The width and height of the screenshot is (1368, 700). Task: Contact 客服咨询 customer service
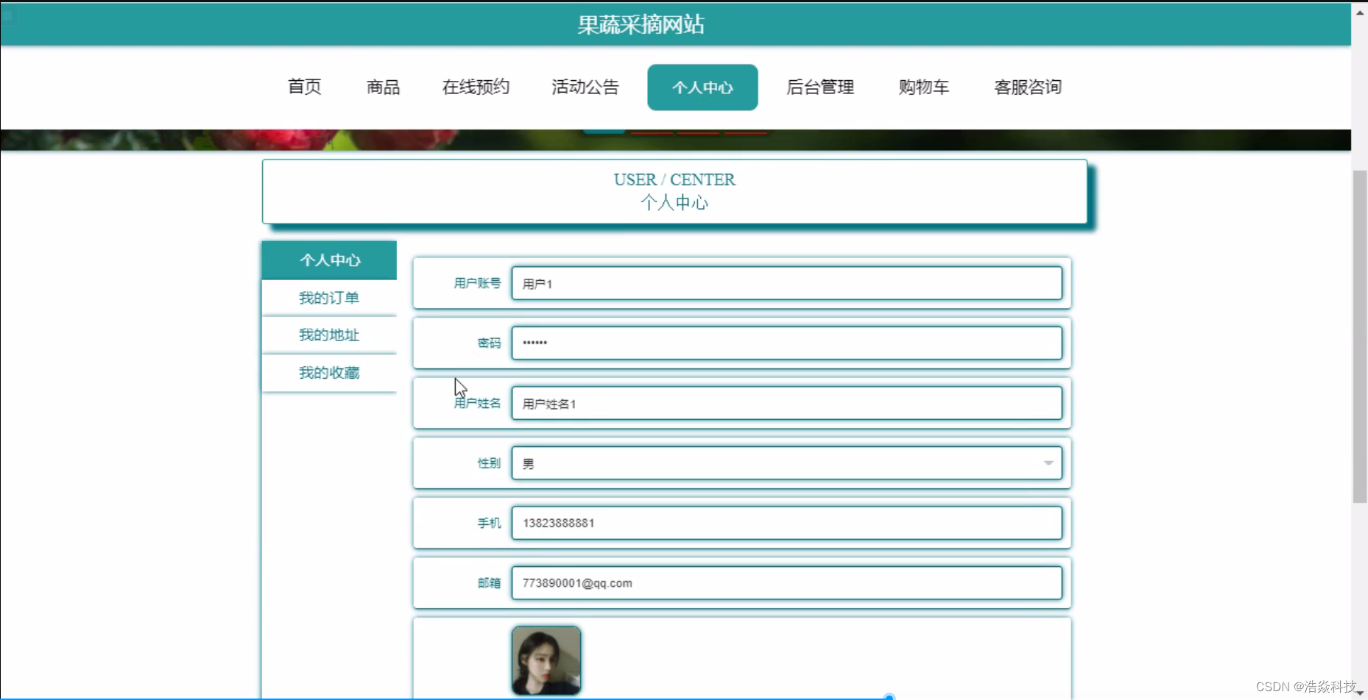point(1027,87)
